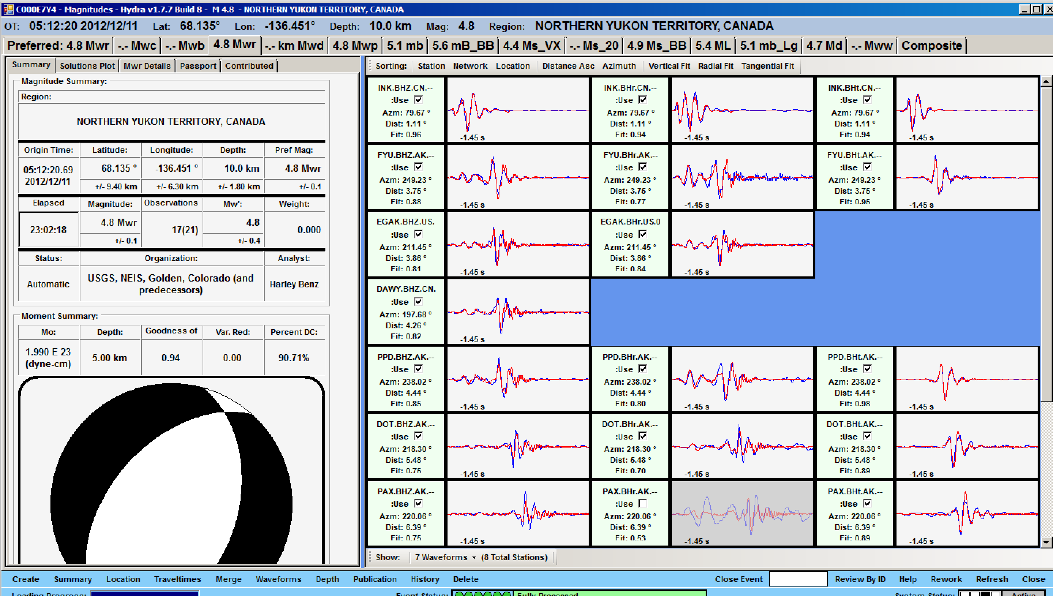Toggle Use checkbox for INK.BHr.CN station
The width and height of the screenshot is (1053, 596).
click(x=642, y=99)
